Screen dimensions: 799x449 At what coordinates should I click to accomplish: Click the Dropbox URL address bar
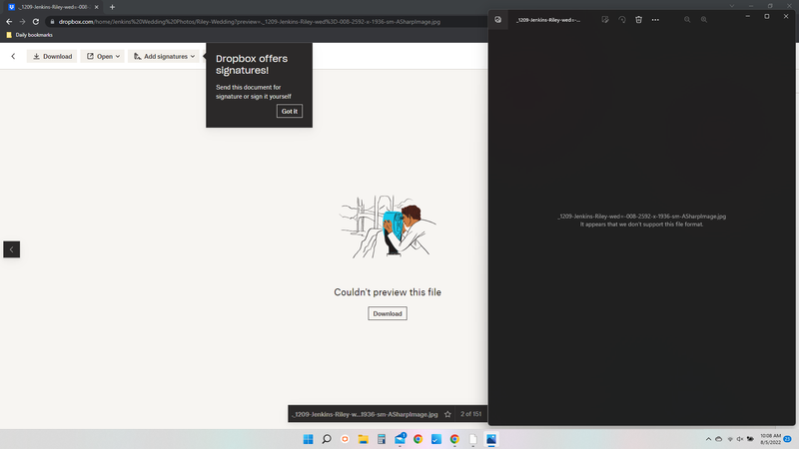[265, 22]
